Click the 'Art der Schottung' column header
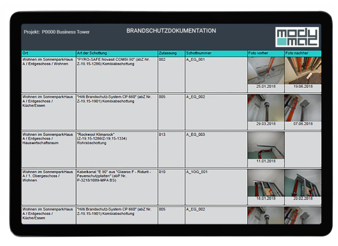Image resolution: width=338 pixels, height=246 pixels. point(116,53)
